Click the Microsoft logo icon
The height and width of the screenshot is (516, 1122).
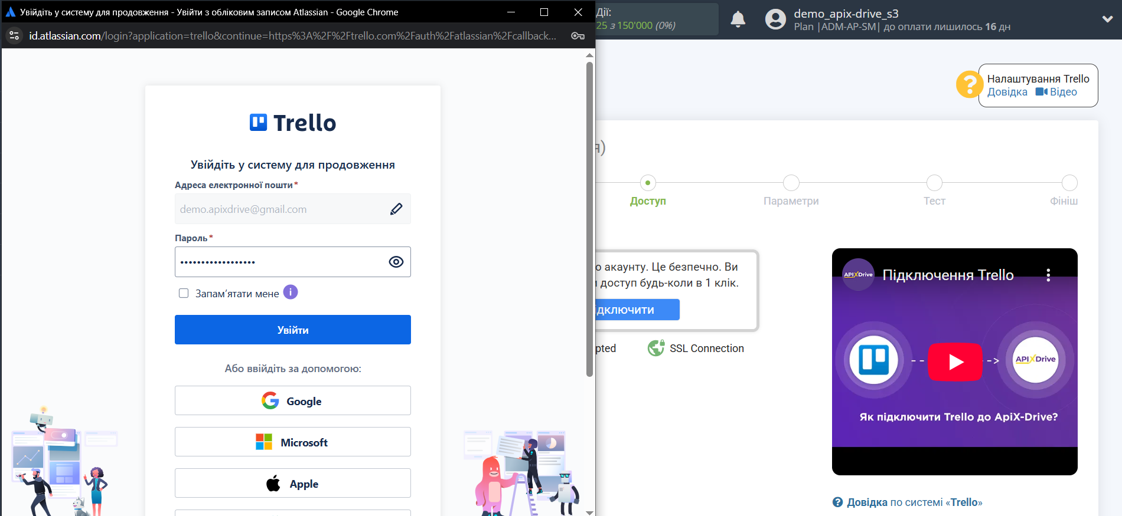264,442
